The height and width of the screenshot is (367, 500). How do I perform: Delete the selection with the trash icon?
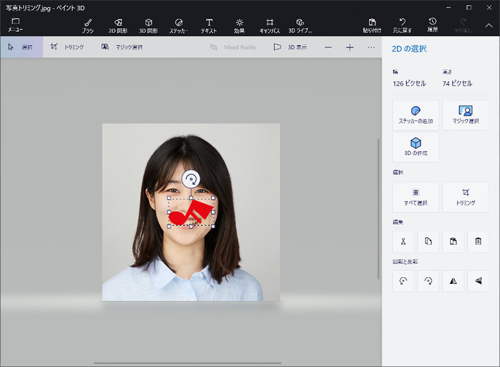[x=478, y=242]
